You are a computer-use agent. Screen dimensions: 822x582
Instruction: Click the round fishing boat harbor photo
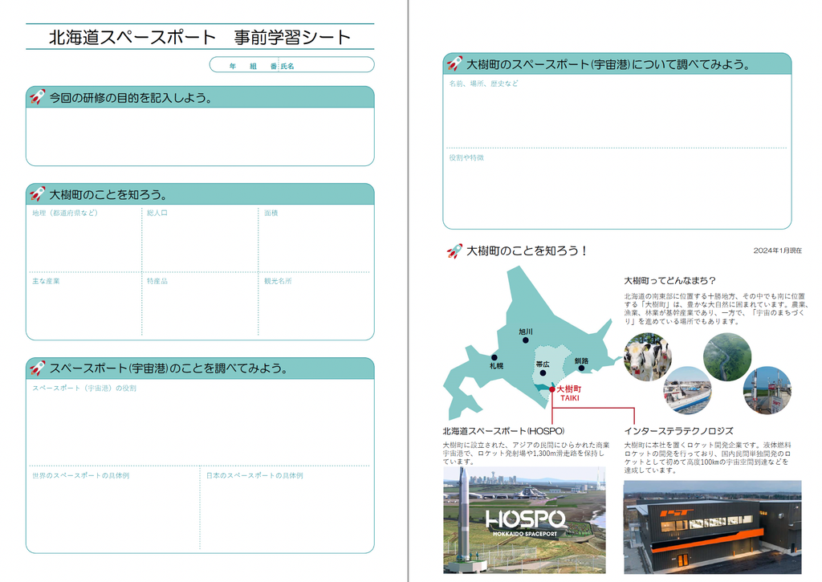(687, 391)
